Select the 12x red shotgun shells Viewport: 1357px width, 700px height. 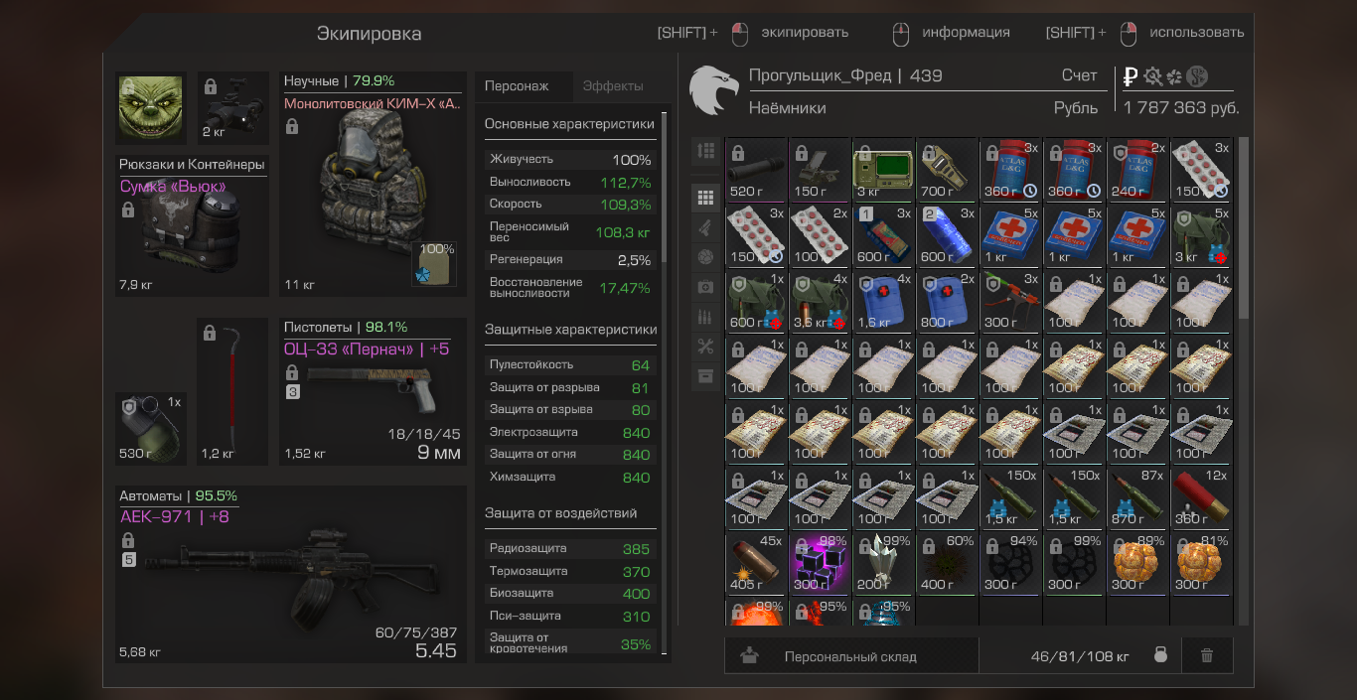(x=1201, y=496)
